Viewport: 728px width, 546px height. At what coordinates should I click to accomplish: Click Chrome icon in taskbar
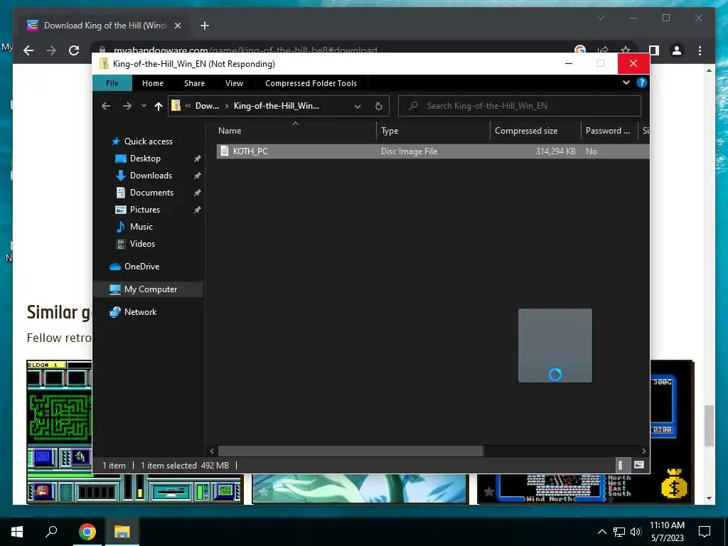pos(87,532)
